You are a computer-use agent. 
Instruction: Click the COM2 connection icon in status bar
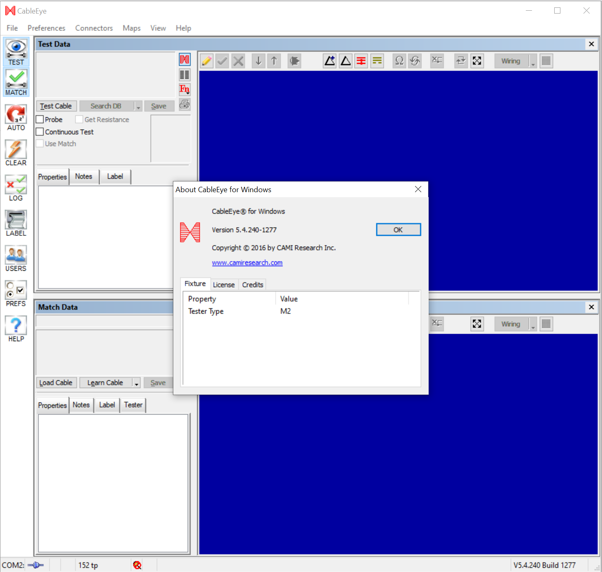(x=36, y=565)
